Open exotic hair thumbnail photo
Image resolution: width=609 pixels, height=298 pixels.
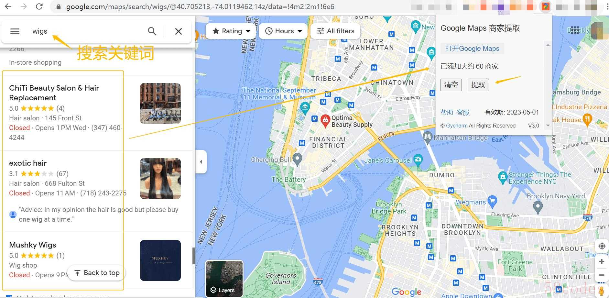click(x=160, y=179)
